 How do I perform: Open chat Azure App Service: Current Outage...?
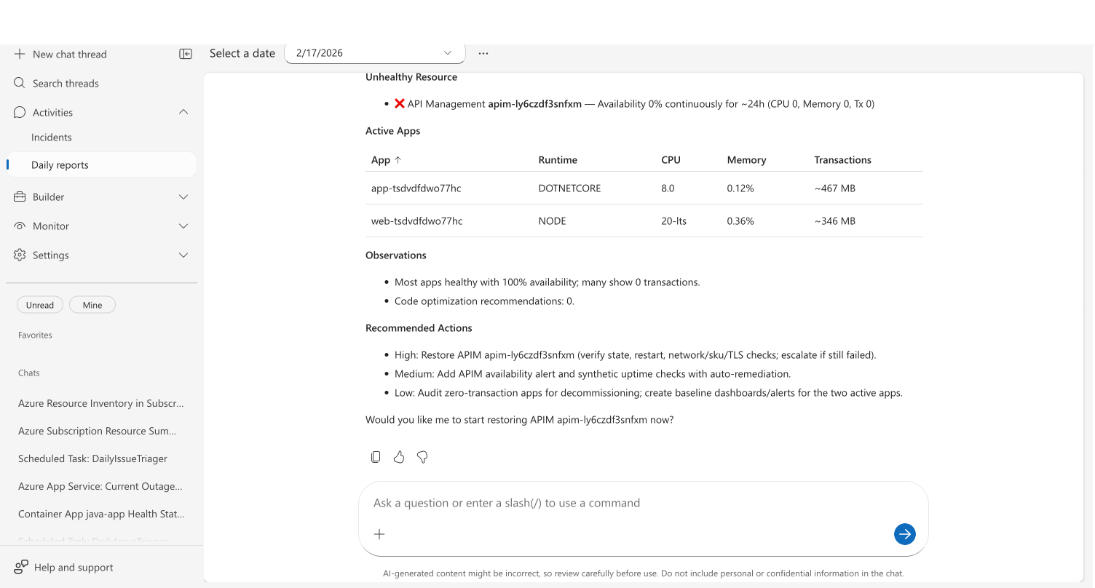point(101,486)
